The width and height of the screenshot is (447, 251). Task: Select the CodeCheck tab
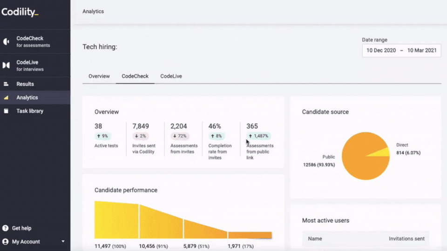coord(135,76)
